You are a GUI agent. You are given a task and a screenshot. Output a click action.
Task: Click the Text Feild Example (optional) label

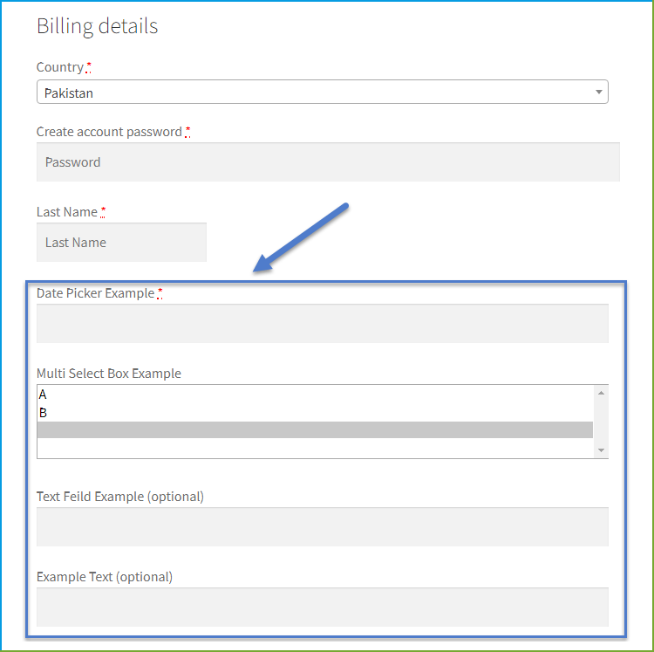120,497
